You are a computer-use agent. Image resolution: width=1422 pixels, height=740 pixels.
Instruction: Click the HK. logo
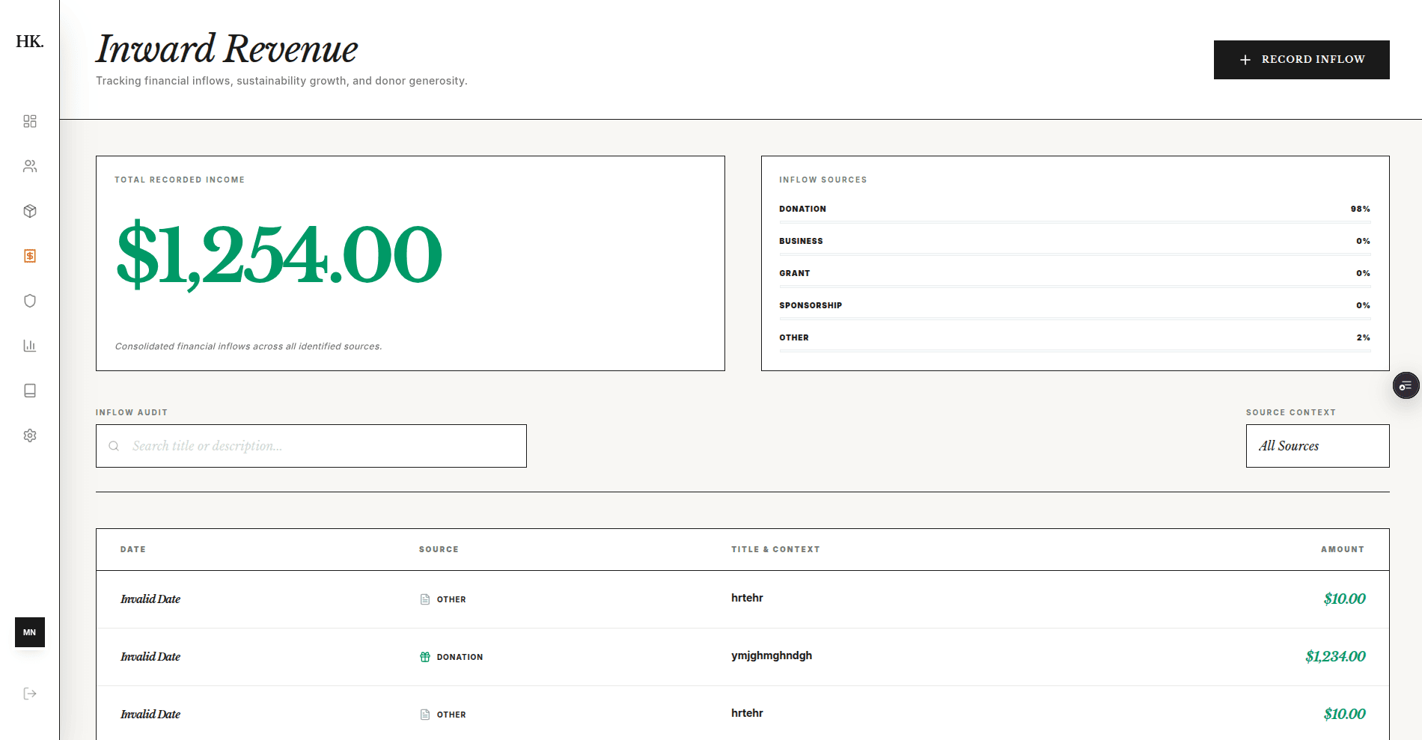tap(30, 41)
